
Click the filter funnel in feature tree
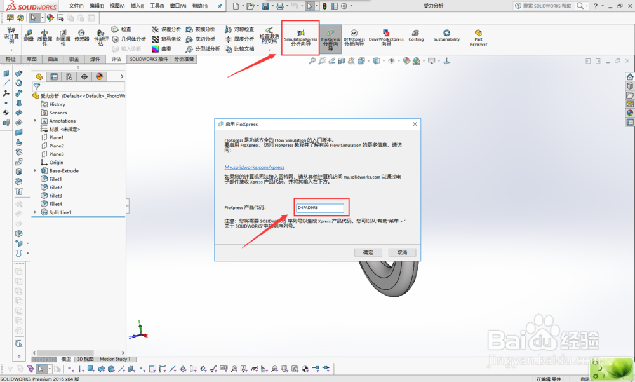point(37,87)
